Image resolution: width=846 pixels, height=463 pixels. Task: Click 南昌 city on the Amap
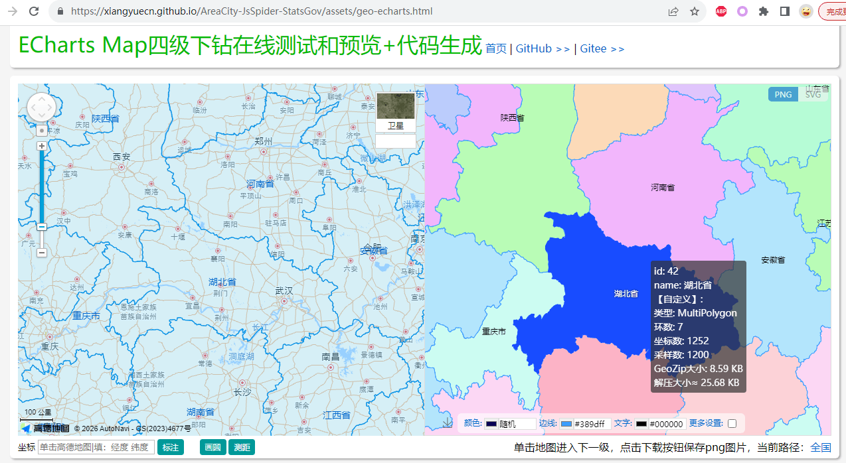coord(331,356)
